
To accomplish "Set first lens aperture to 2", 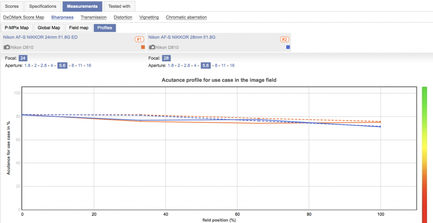I will pos(36,66).
